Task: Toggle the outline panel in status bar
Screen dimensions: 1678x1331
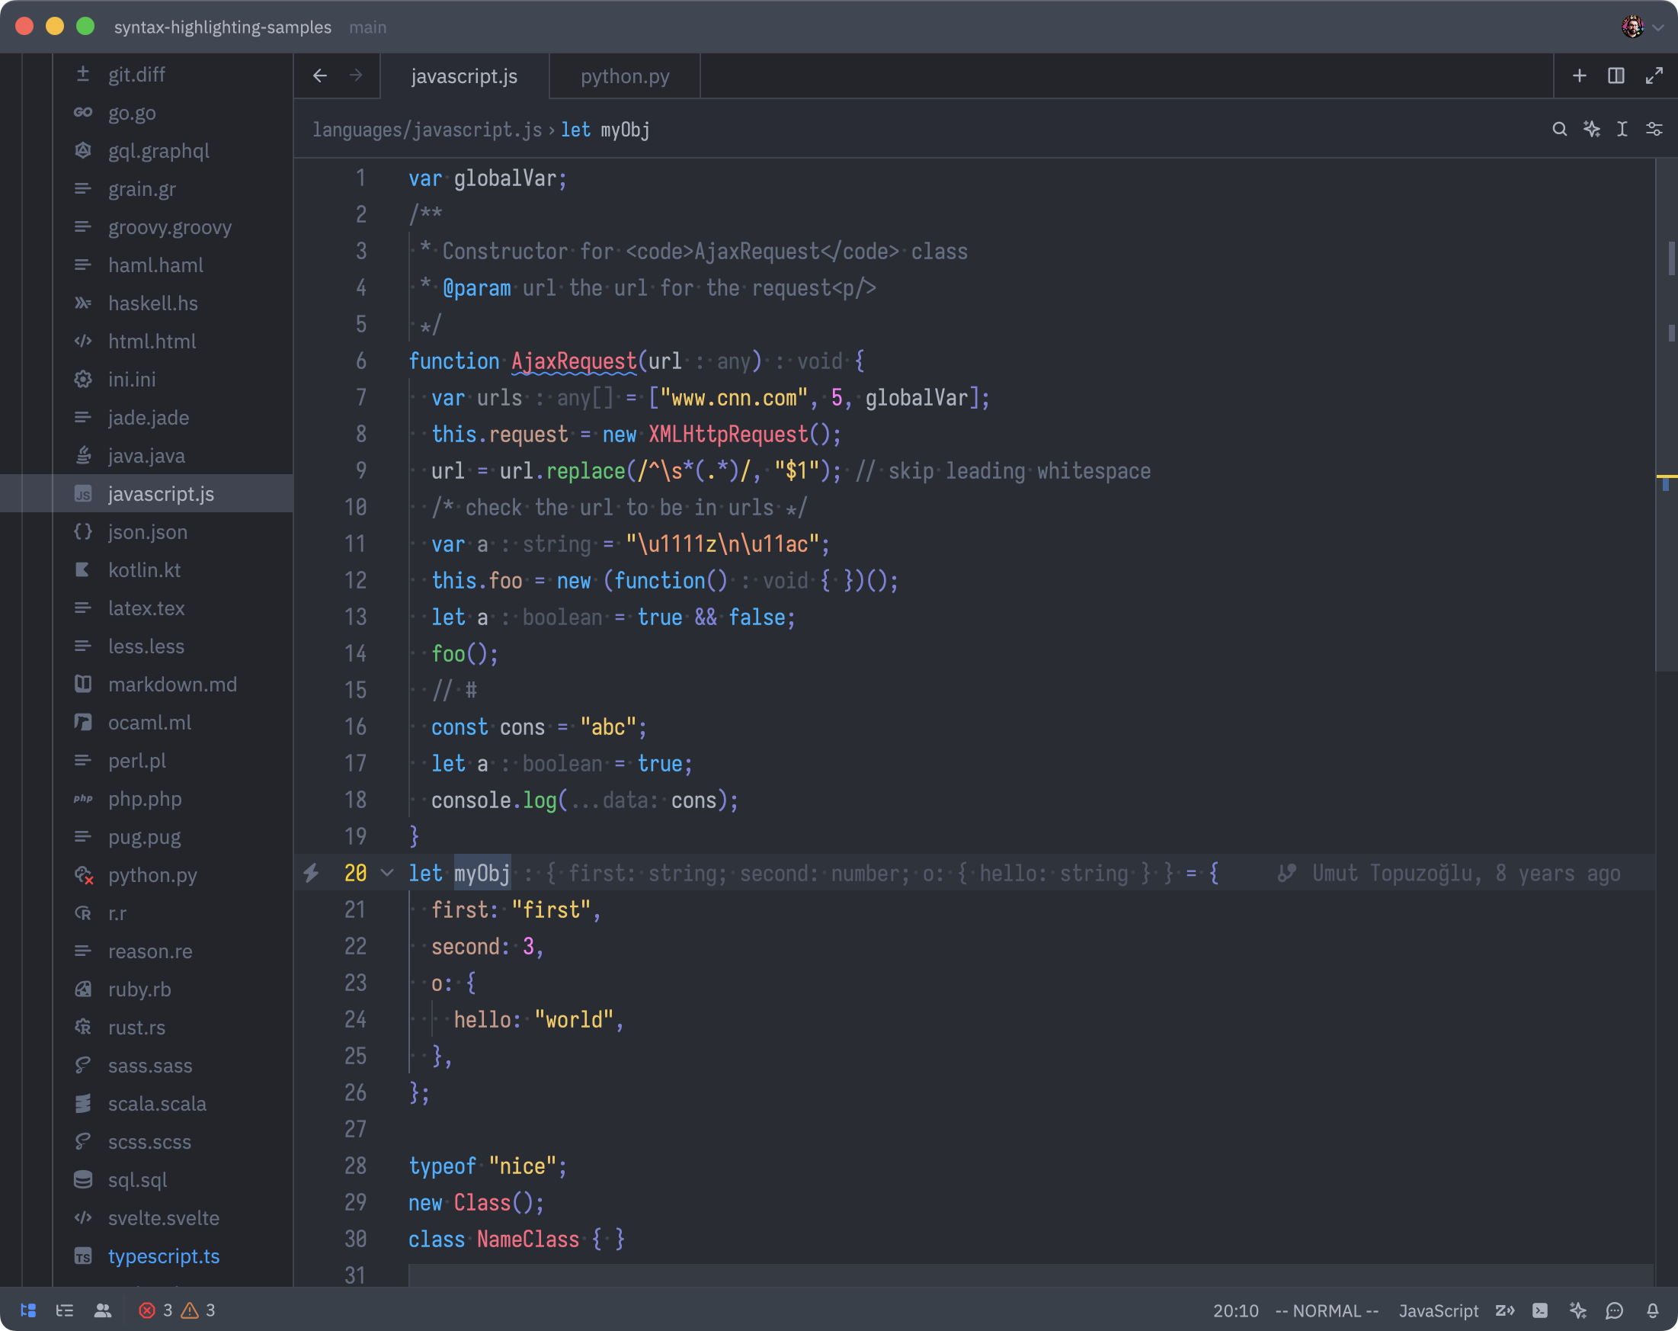Action: point(65,1310)
